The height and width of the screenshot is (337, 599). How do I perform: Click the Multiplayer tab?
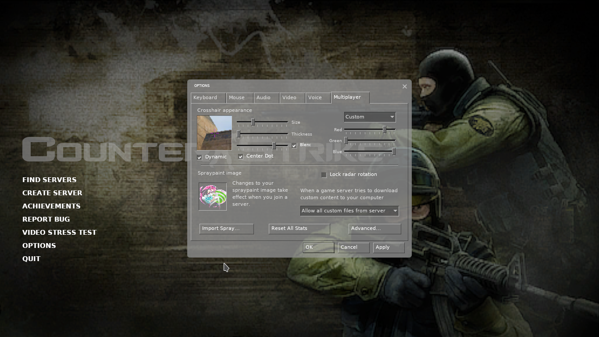point(350,97)
